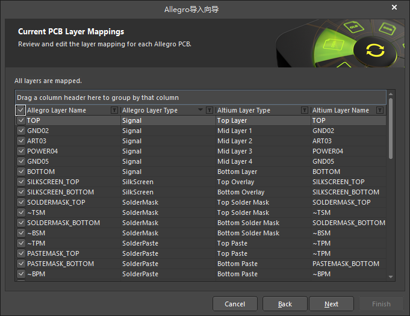
Task: Select 'Top Layer' Altium type cell
Action: [263, 120]
